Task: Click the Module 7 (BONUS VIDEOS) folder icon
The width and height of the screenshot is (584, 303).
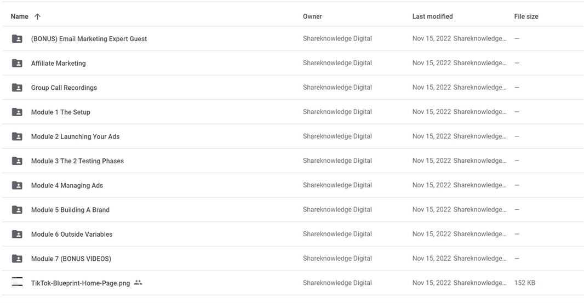Action: pos(17,259)
